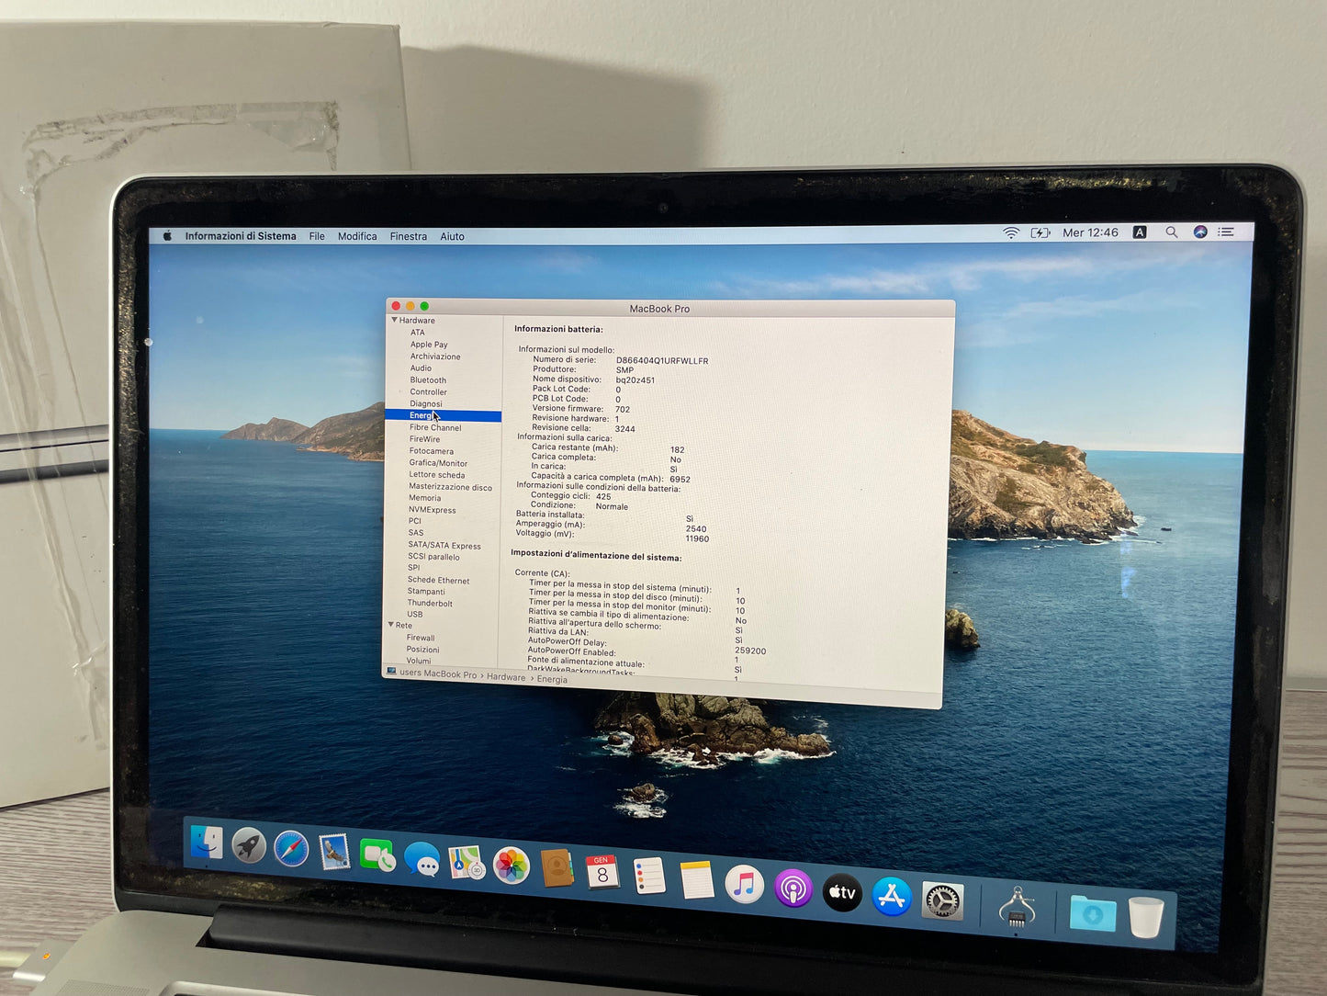The width and height of the screenshot is (1327, 996).
Task: Select SATA/SATA Express in sidebar
Action: (444, 546)
